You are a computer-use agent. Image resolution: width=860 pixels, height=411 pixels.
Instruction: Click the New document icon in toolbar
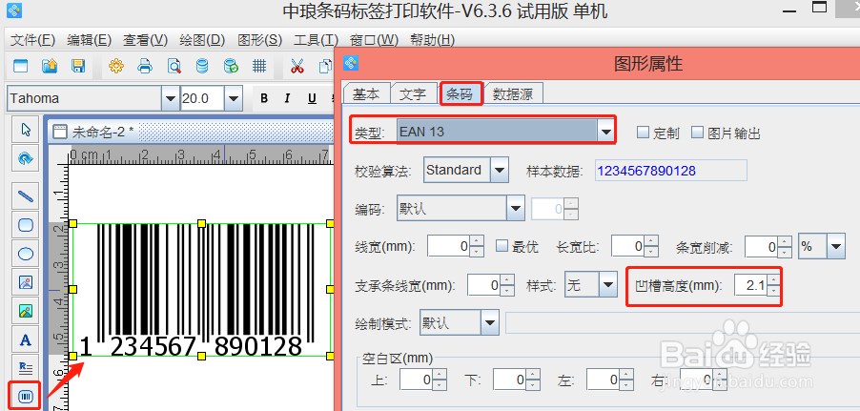(20, 67)
